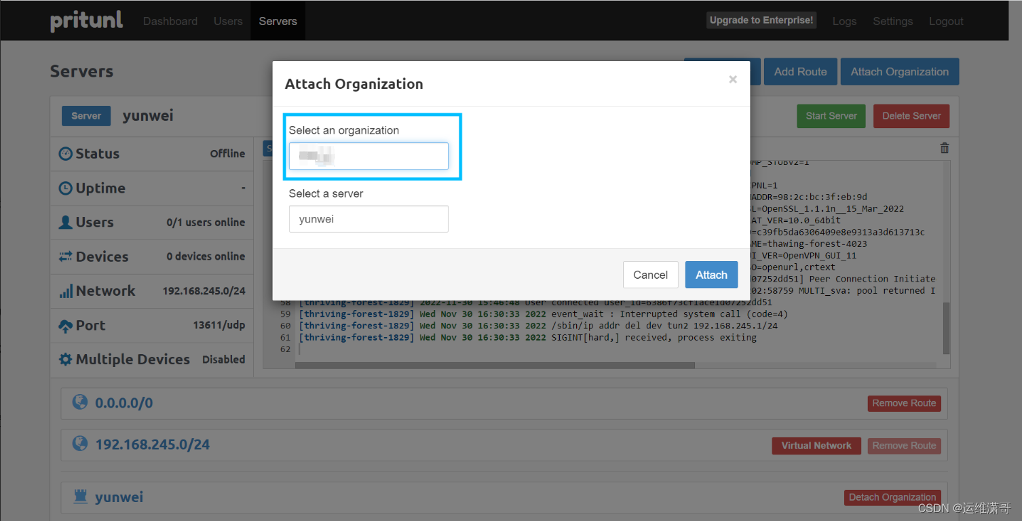Screen dimensions: 1022x521
Task: Click the pritunl logo
Action: (87, 21)
